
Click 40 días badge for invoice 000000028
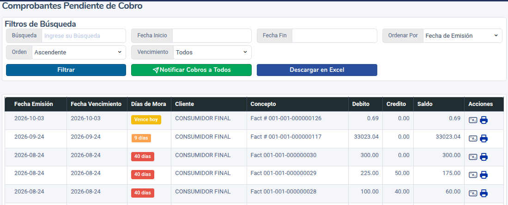point(143,193)
